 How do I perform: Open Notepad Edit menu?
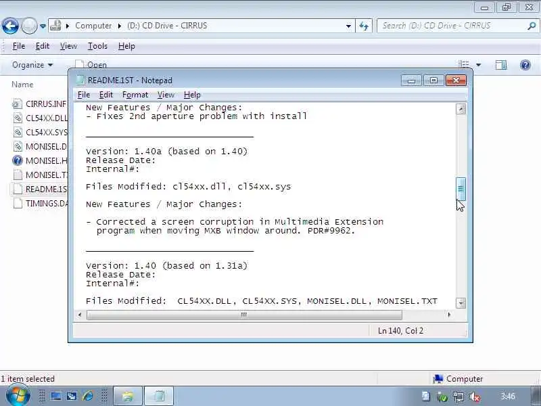click(106, 95)
